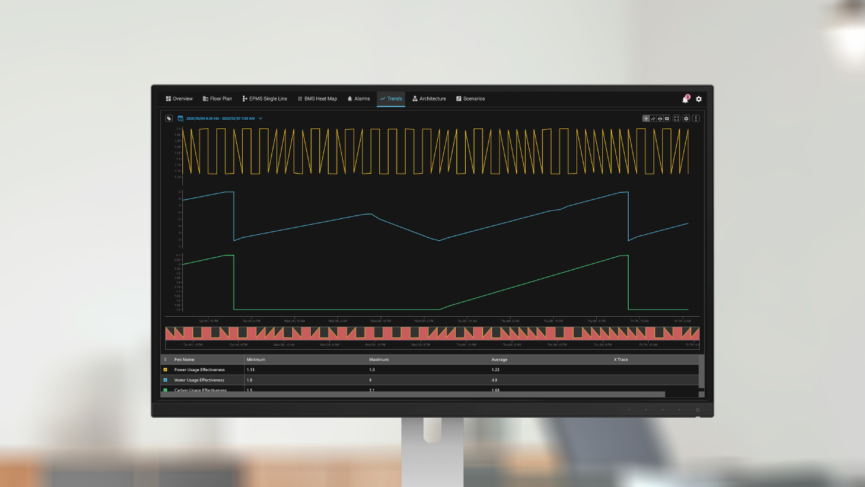This screenshot has height=487, width=865.
Task: Expand the date range dropdown chevron
Action: (260, 118)
